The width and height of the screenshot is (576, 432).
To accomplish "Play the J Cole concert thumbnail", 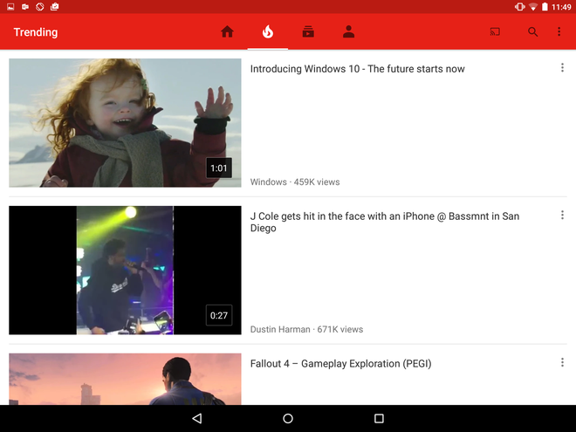I will pyautogui.click(x=125, y=271).
